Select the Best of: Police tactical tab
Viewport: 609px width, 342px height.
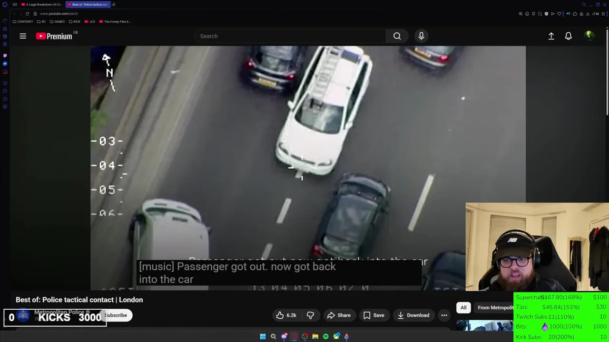[x=88, y=4]
